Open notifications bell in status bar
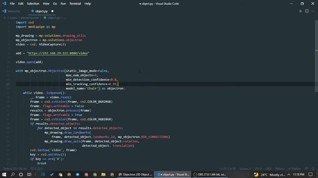This screenshot has width=318, height=178. pyautogui.click(x=313, y=169)
